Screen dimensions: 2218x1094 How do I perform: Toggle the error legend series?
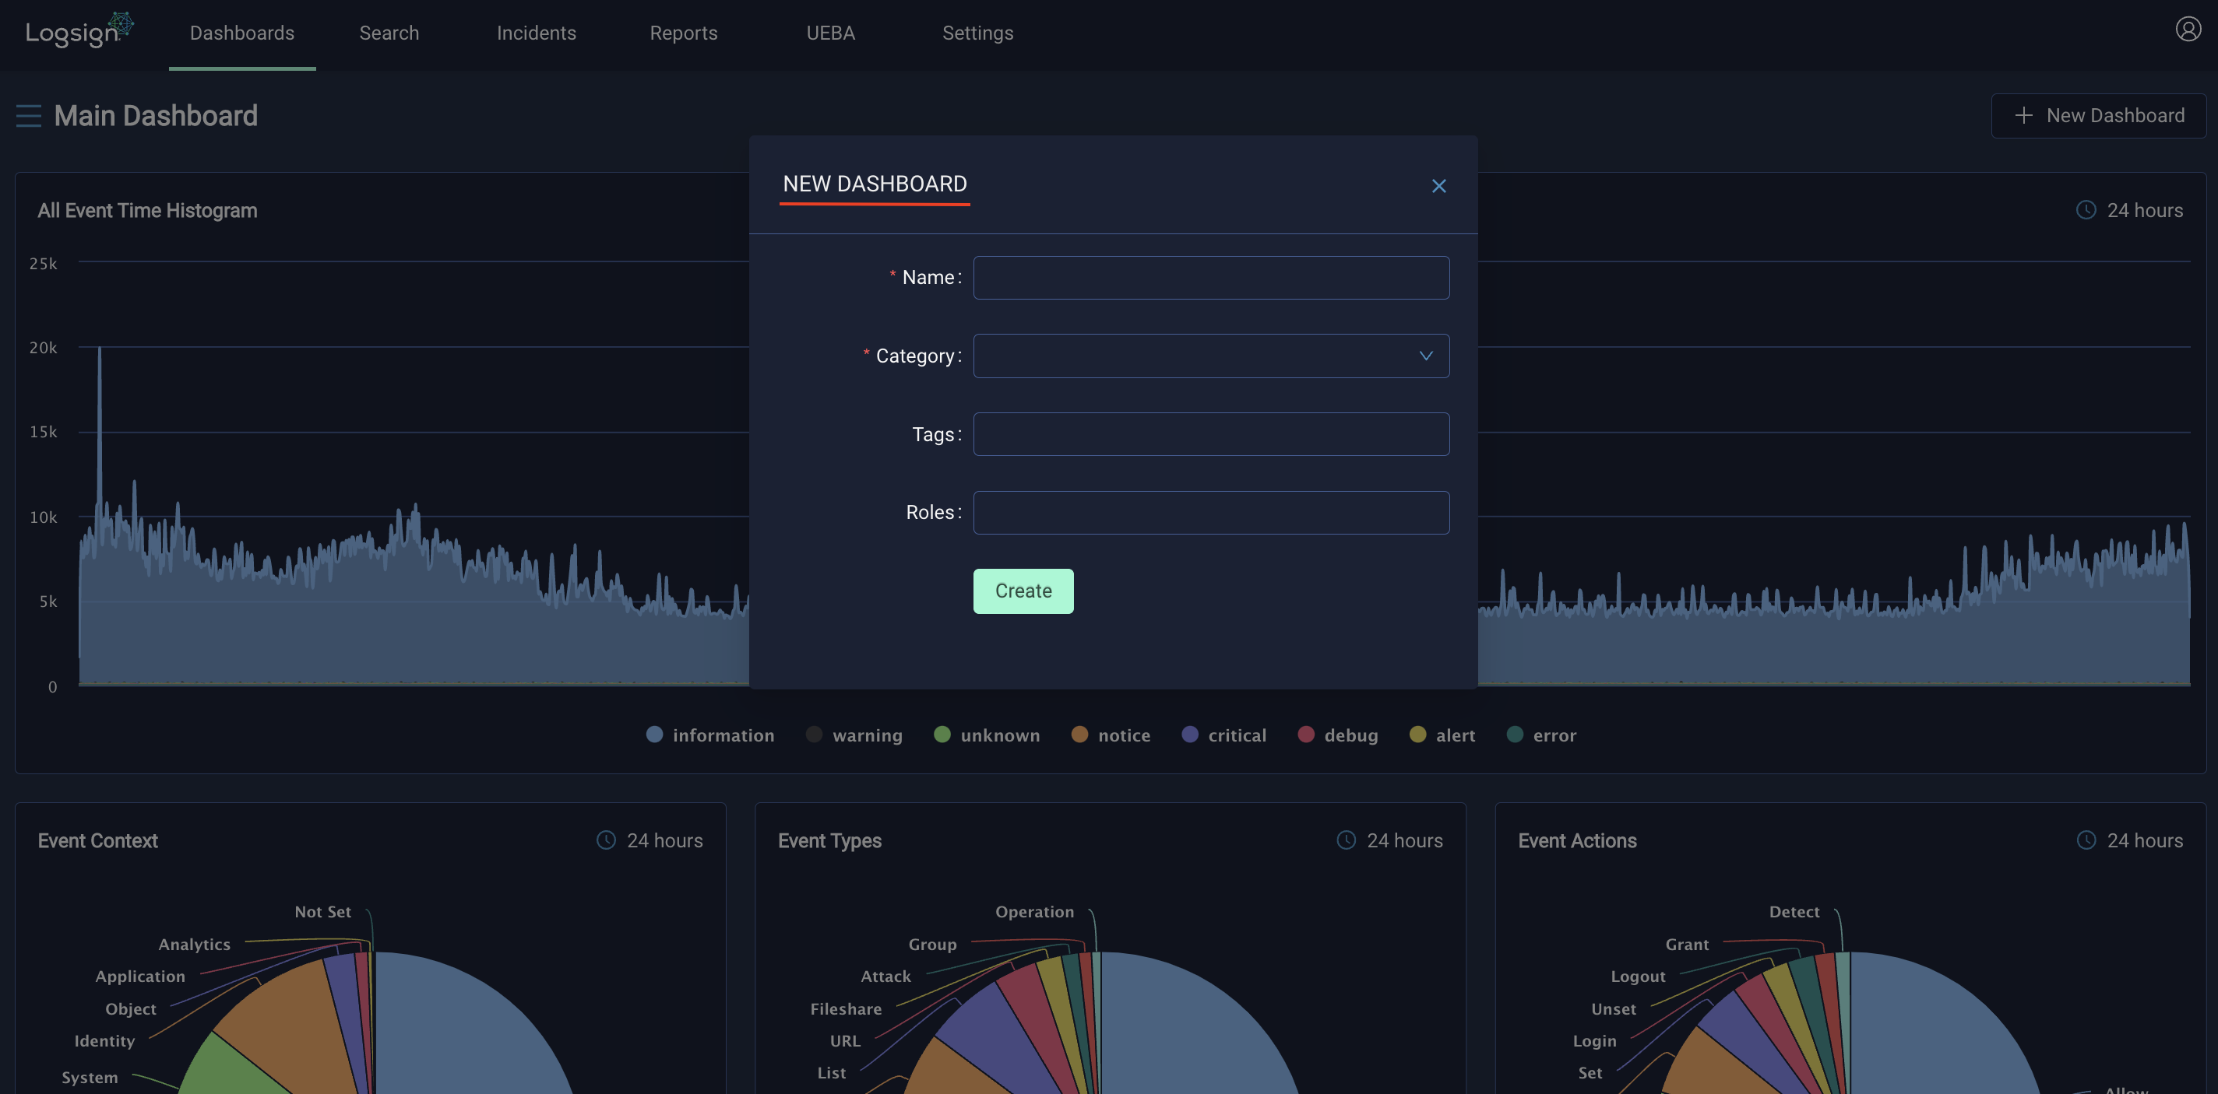tap(1541, 735)
